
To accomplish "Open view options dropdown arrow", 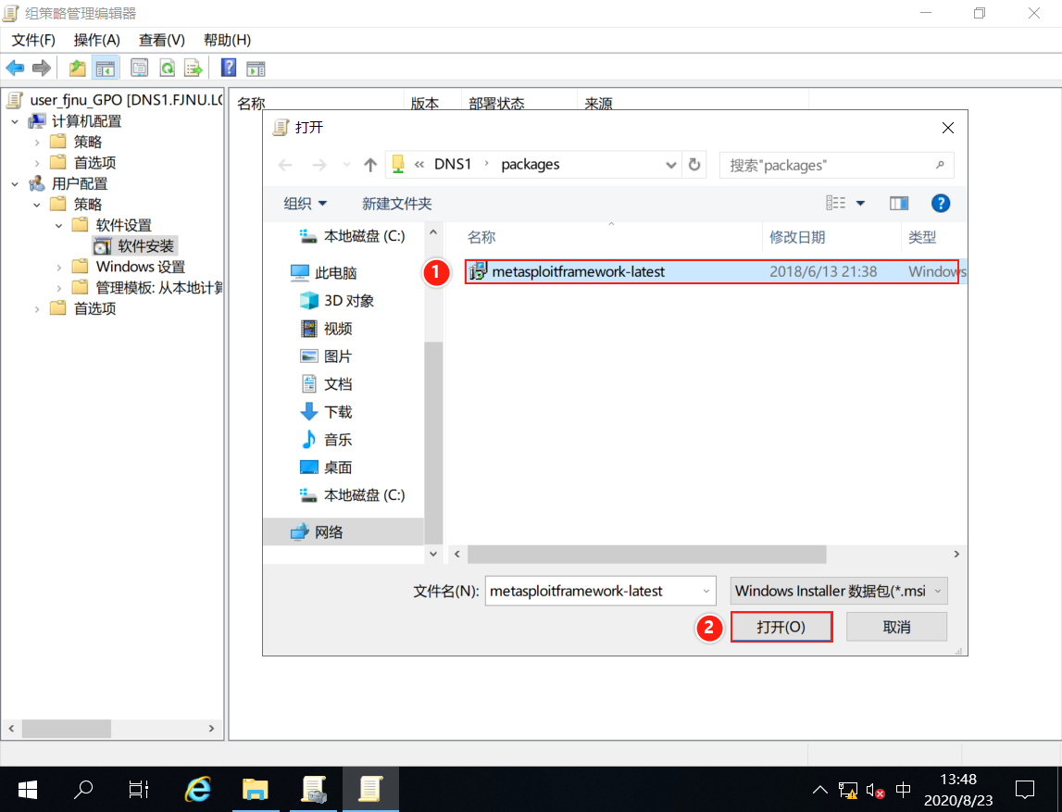I will pyautogui.click(x=860, y=203).
